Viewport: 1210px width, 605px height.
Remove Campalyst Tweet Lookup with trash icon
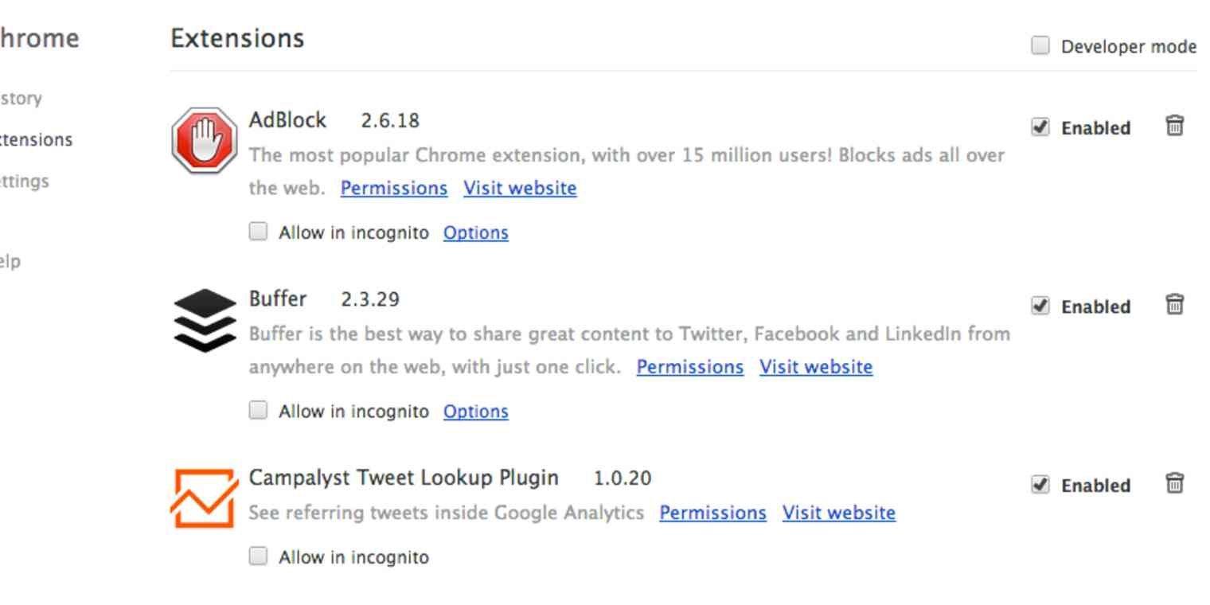[1175, 485]
